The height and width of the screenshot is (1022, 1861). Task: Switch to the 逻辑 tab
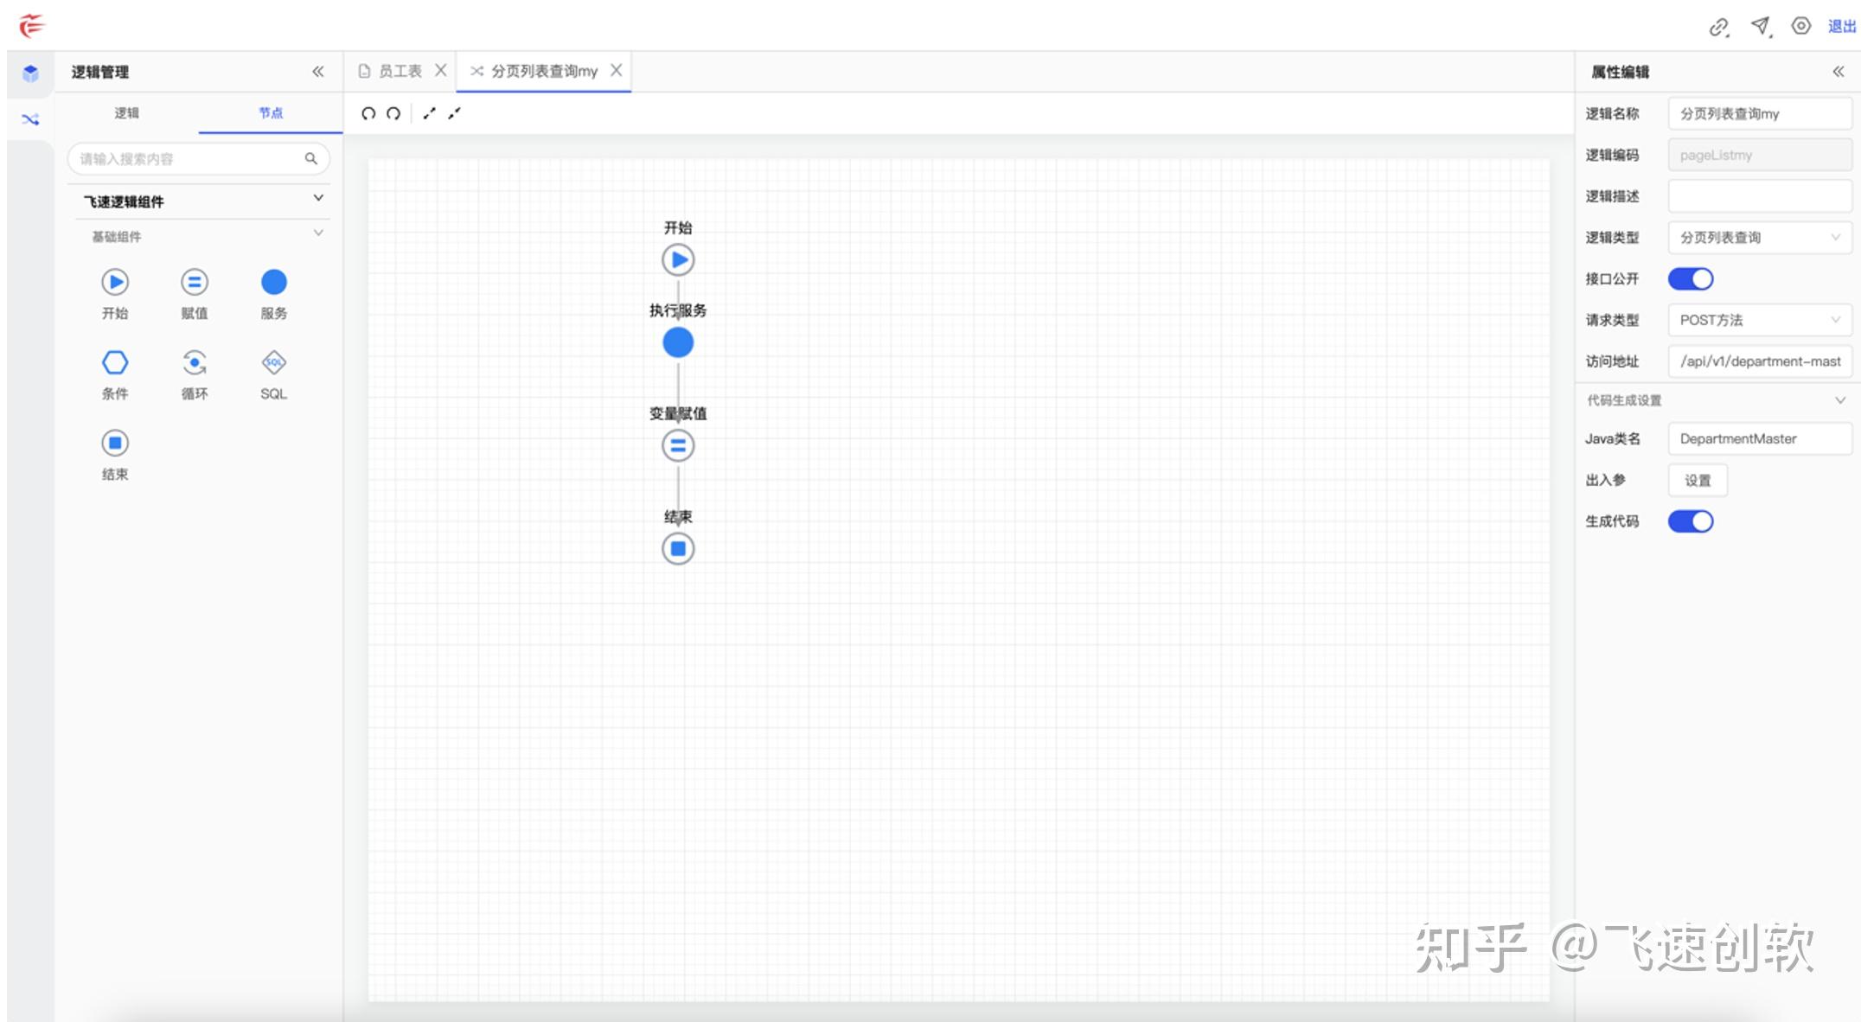pos(126,113)
